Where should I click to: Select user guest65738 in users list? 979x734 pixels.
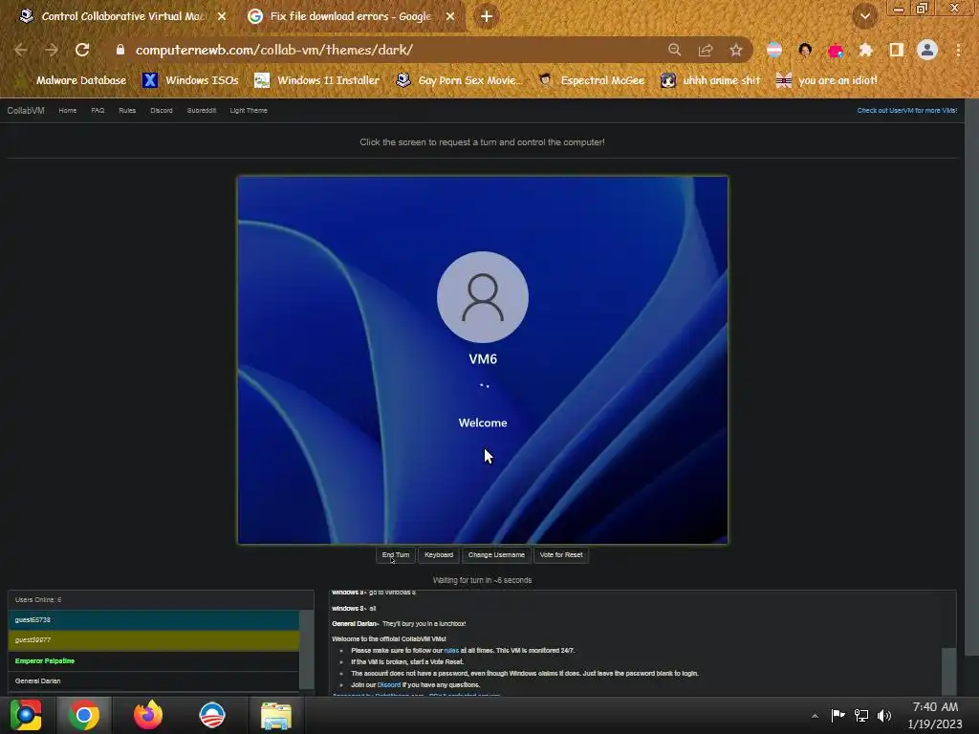pyautogui.click(x=154, y=619)
